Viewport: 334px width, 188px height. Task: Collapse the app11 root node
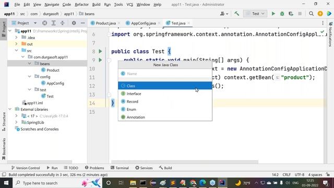tap(10, 31)
